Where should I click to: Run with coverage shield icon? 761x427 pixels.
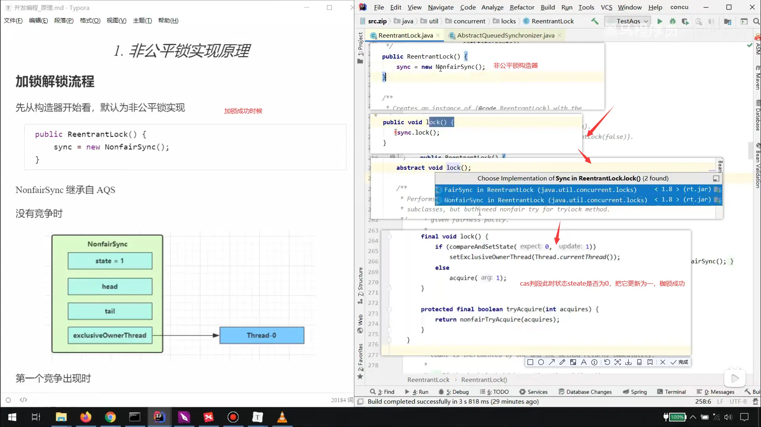pos(685,21)
